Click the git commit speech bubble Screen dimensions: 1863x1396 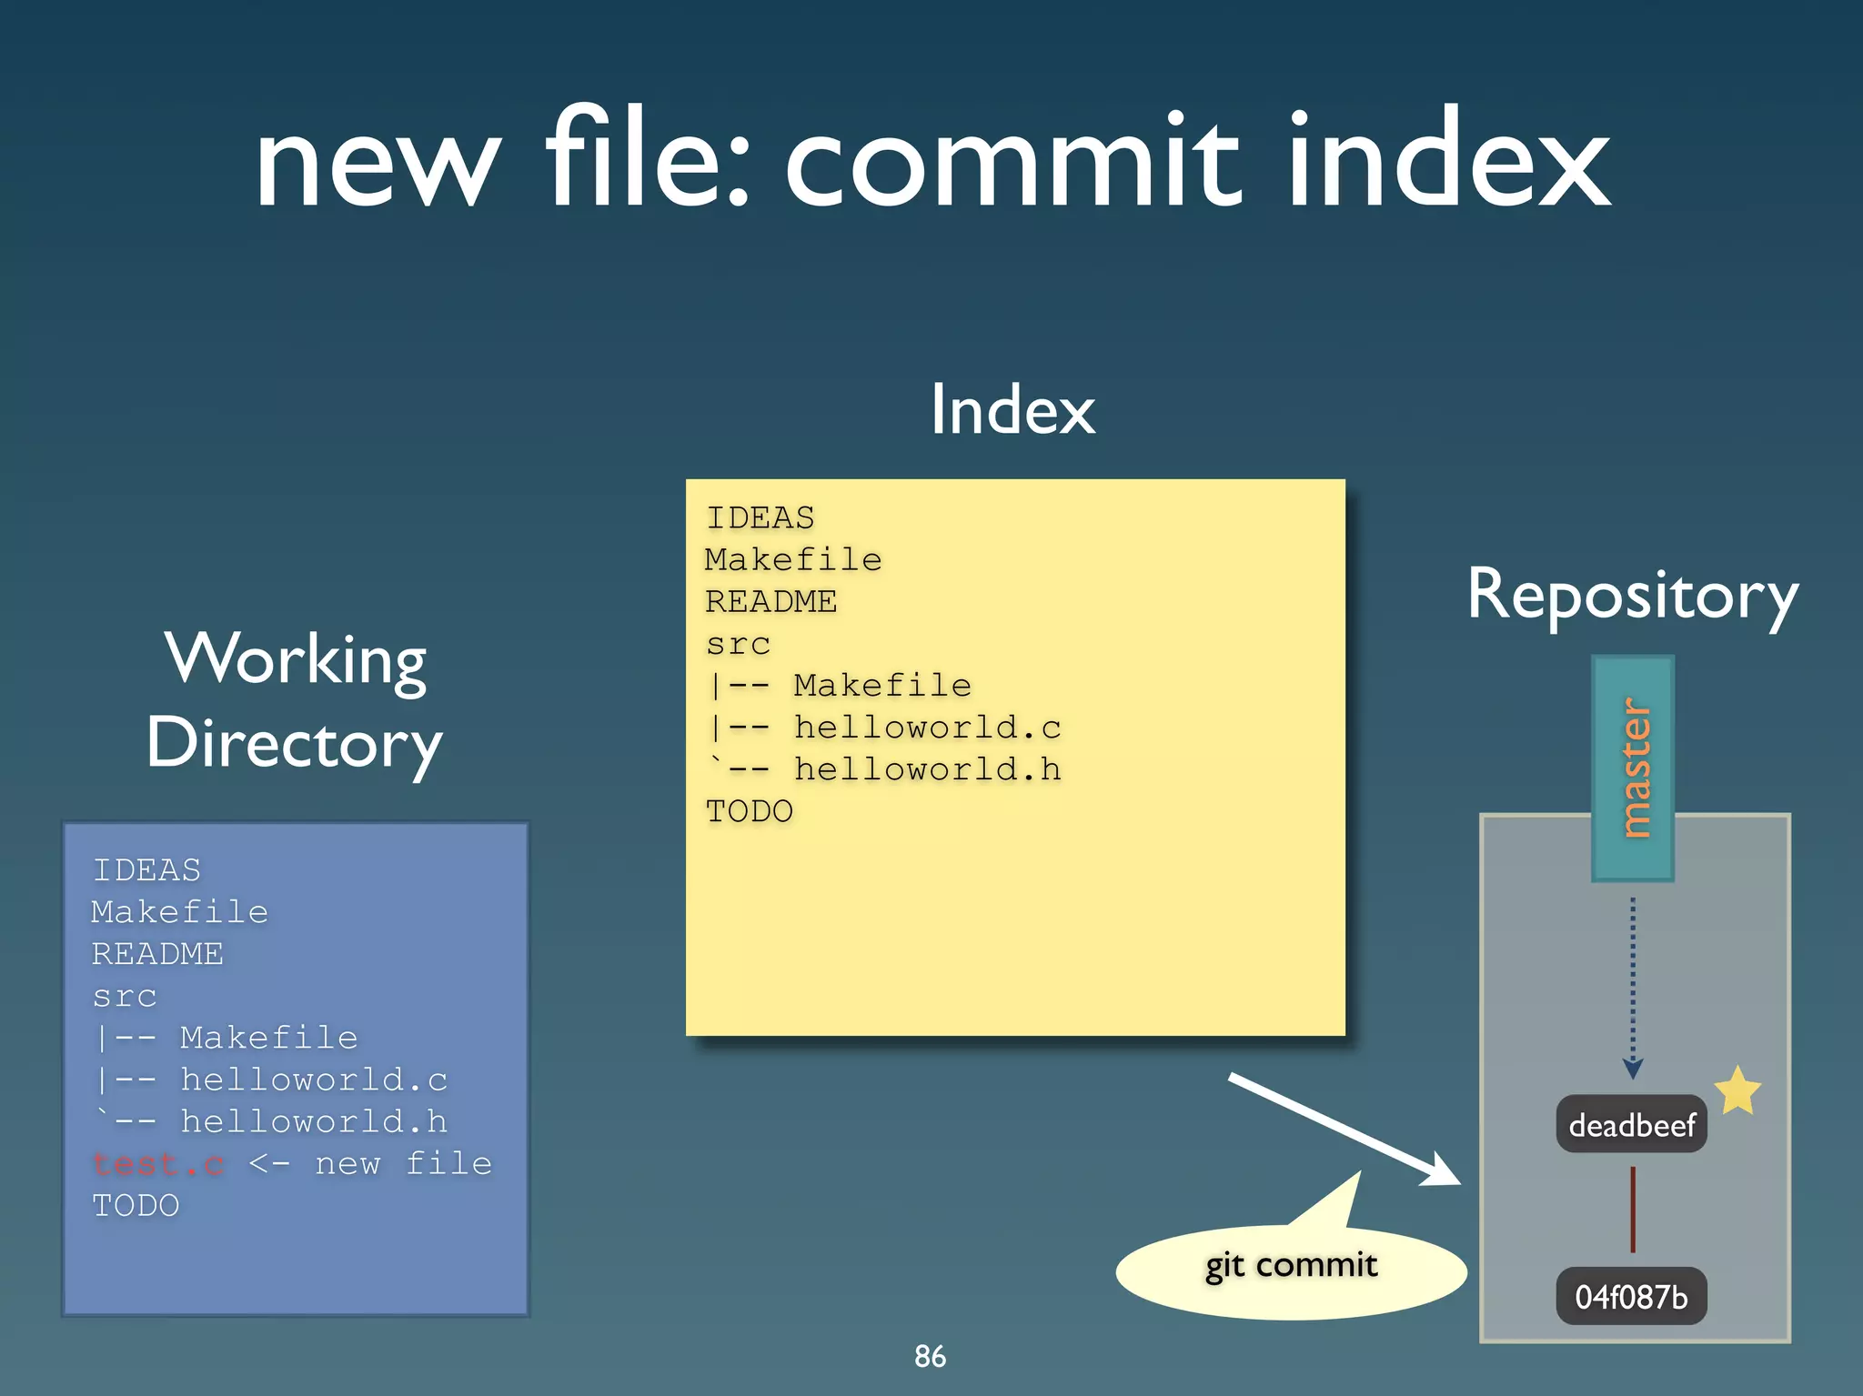[1290, 1268]
